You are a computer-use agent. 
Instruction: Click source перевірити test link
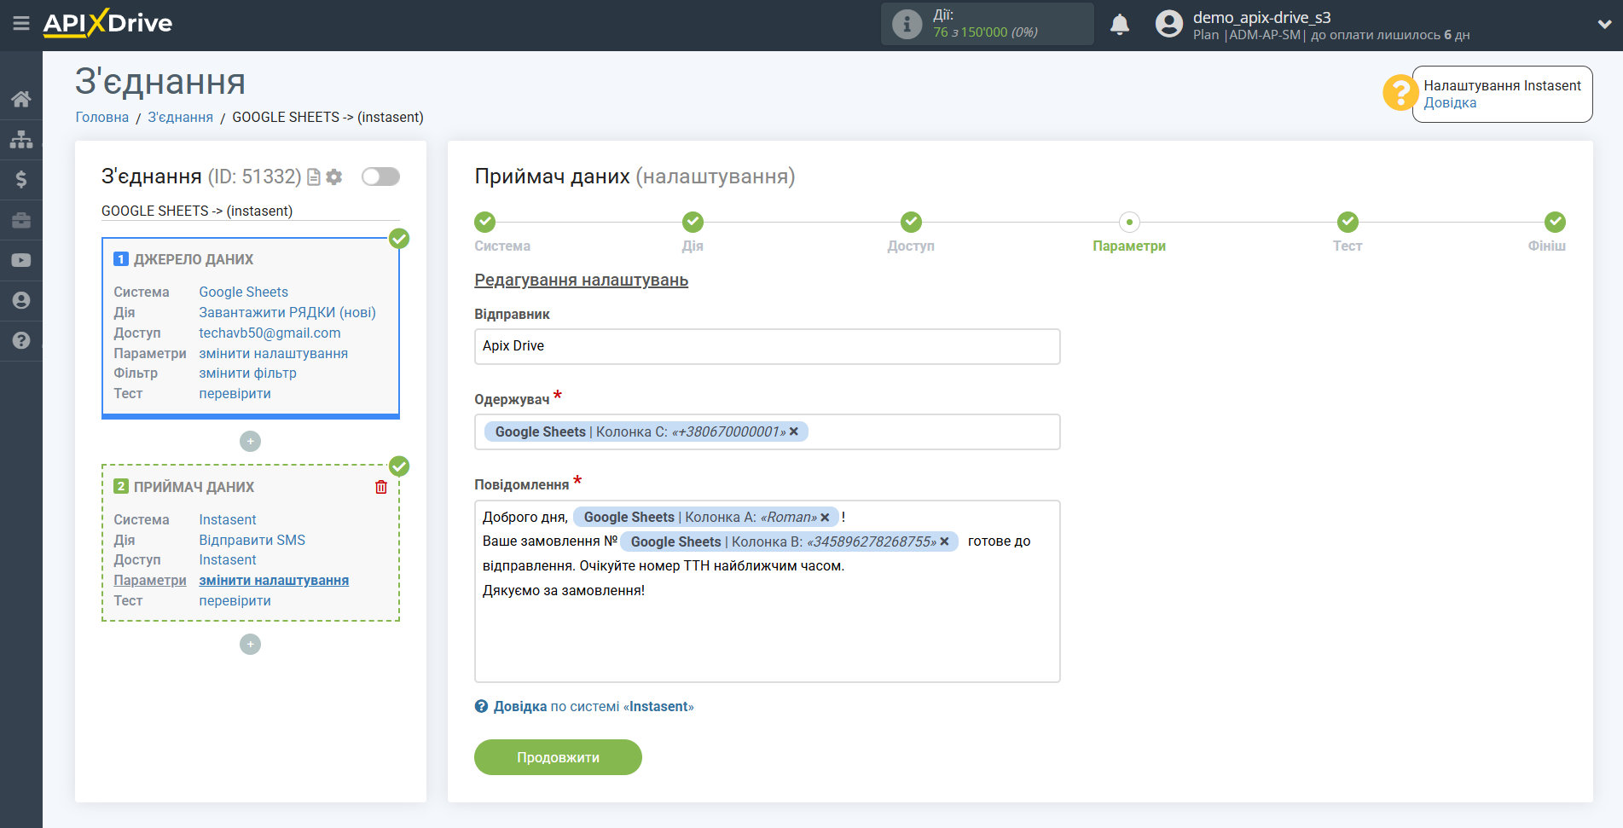(235, 393)
